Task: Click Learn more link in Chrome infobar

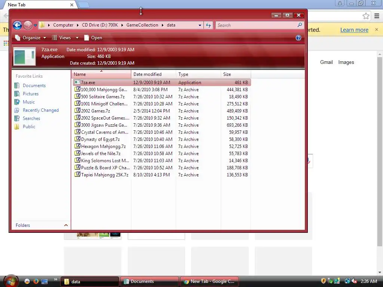Action: tap(354, 30)
